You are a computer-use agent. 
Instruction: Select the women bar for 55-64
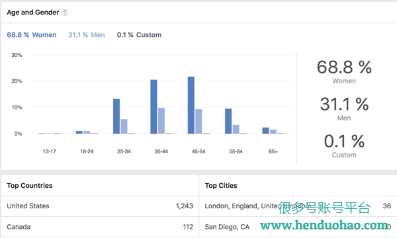pyautogui.click(x=228, y=121)
